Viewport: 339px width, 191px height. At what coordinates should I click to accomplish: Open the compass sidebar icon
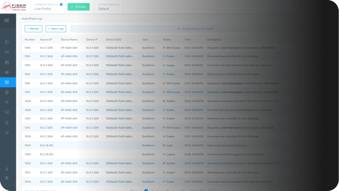(x=7, y=92)
